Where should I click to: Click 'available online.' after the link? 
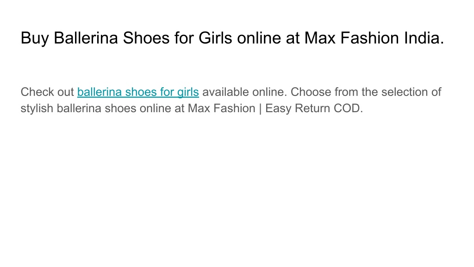(244, 92)
